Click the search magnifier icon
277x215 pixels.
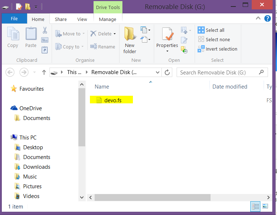tap(261, 72)
